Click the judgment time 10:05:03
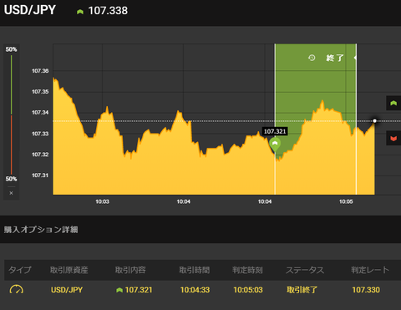This screenshot has height=310, width=401. (248, 290)
